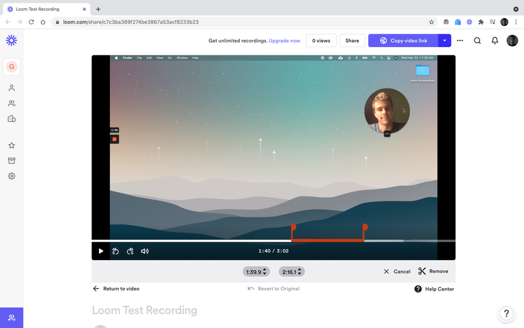Cancel the trim selection
524x328 pixels.
tap(397, 271)
